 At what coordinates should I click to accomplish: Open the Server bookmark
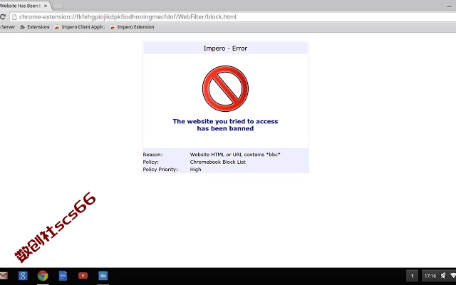(x=8, y=27)
